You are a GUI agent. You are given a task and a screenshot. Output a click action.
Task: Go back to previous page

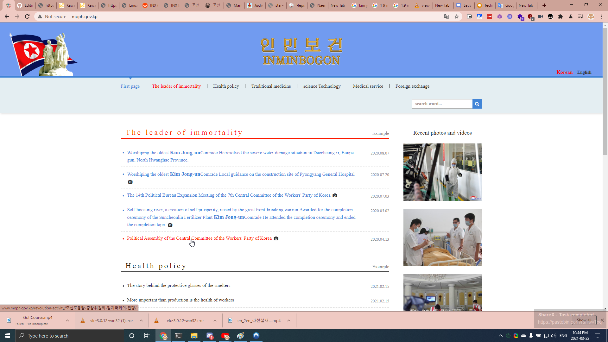(7, 16)
